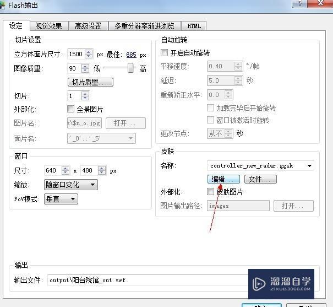Expand the 面片名 dropdown
Screen dimensions: 333x307
(x=101, y=138)
